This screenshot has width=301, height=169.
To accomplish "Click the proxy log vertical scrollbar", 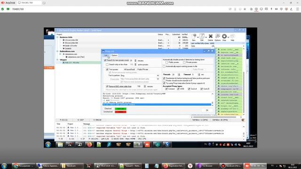I will point(212,100).
